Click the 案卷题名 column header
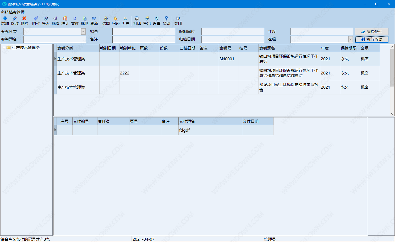 click(289, 48)
